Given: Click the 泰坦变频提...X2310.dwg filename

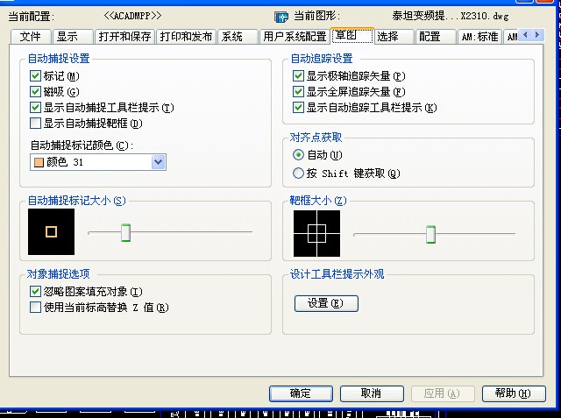Looking at the screenshot, I should click(451, 16).
